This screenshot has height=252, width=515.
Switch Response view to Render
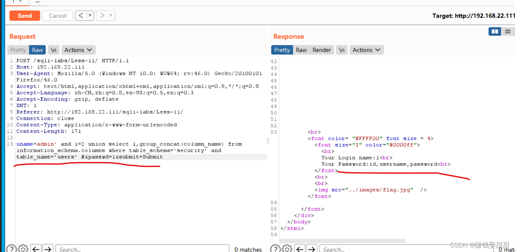[322, 50]
